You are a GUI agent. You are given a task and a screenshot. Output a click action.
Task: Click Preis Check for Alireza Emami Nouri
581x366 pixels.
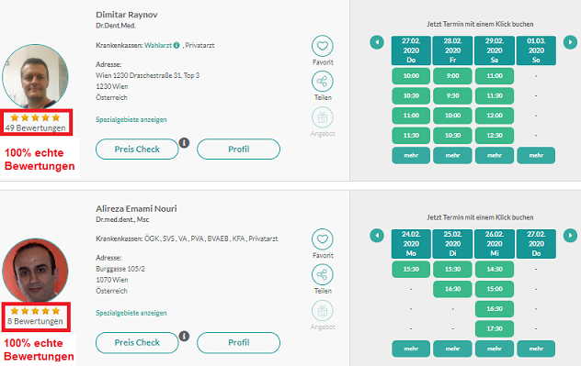(x=137, y=342)
